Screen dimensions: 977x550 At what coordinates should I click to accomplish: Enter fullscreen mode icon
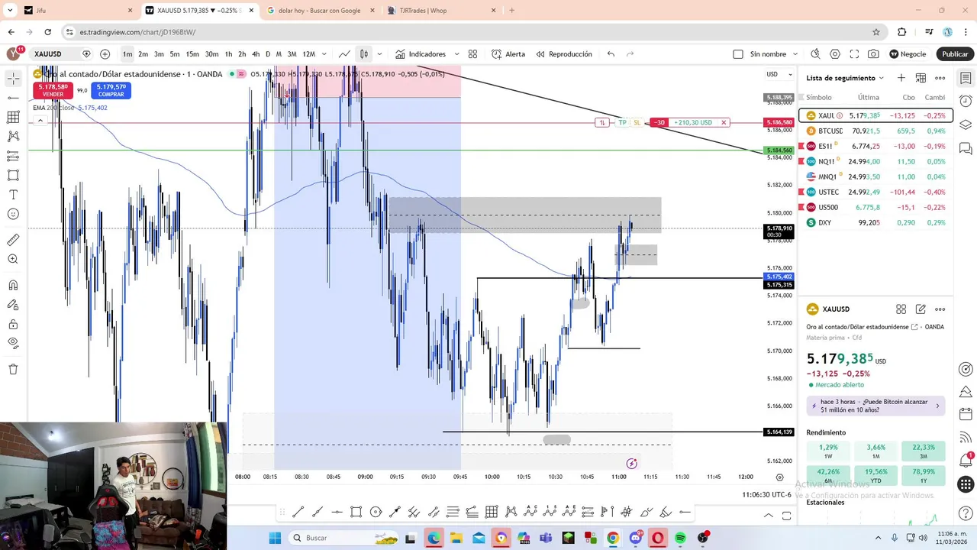point(854,54)
